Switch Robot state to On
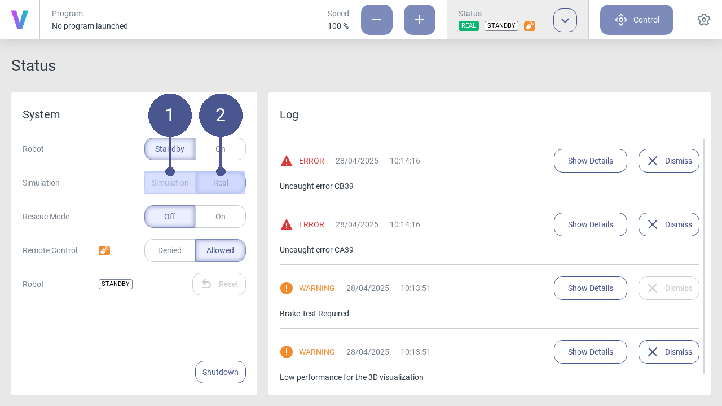The height and width of the screenshot is (406, 722). (x=221, y=149)
